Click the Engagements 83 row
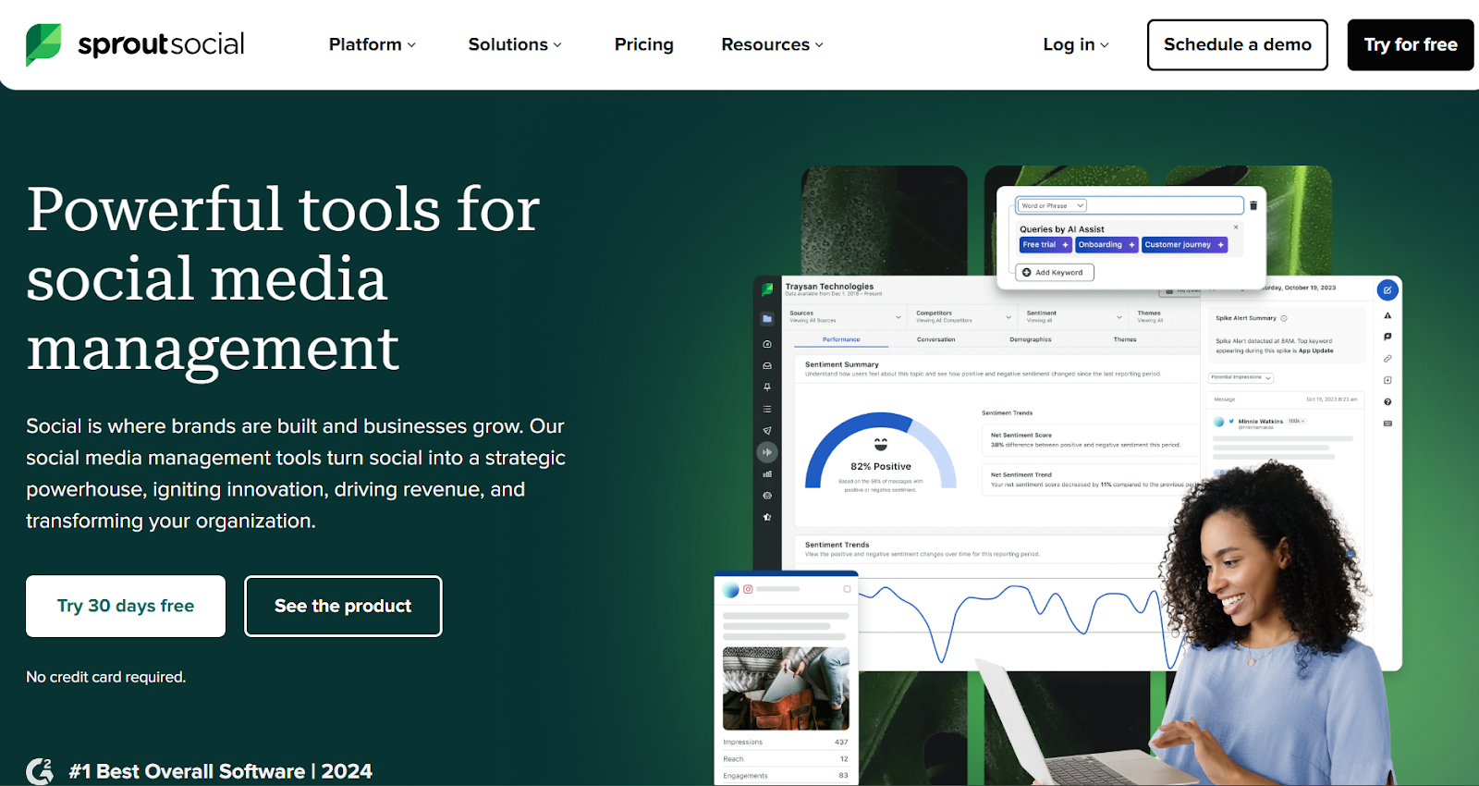This screenshot has height=786, width=1479. tap(786, 776)
